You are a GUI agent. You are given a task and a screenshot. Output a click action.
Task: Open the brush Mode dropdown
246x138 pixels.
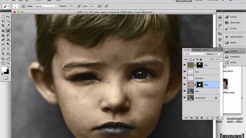click(x=46, y=6)
